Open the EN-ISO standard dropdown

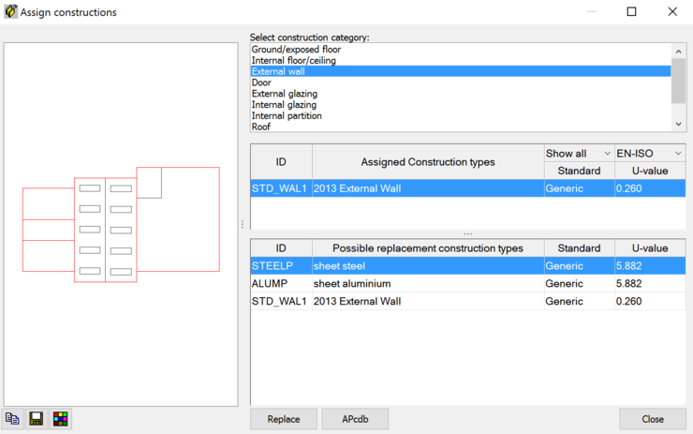pyautogui.click(x=649, y=153)
